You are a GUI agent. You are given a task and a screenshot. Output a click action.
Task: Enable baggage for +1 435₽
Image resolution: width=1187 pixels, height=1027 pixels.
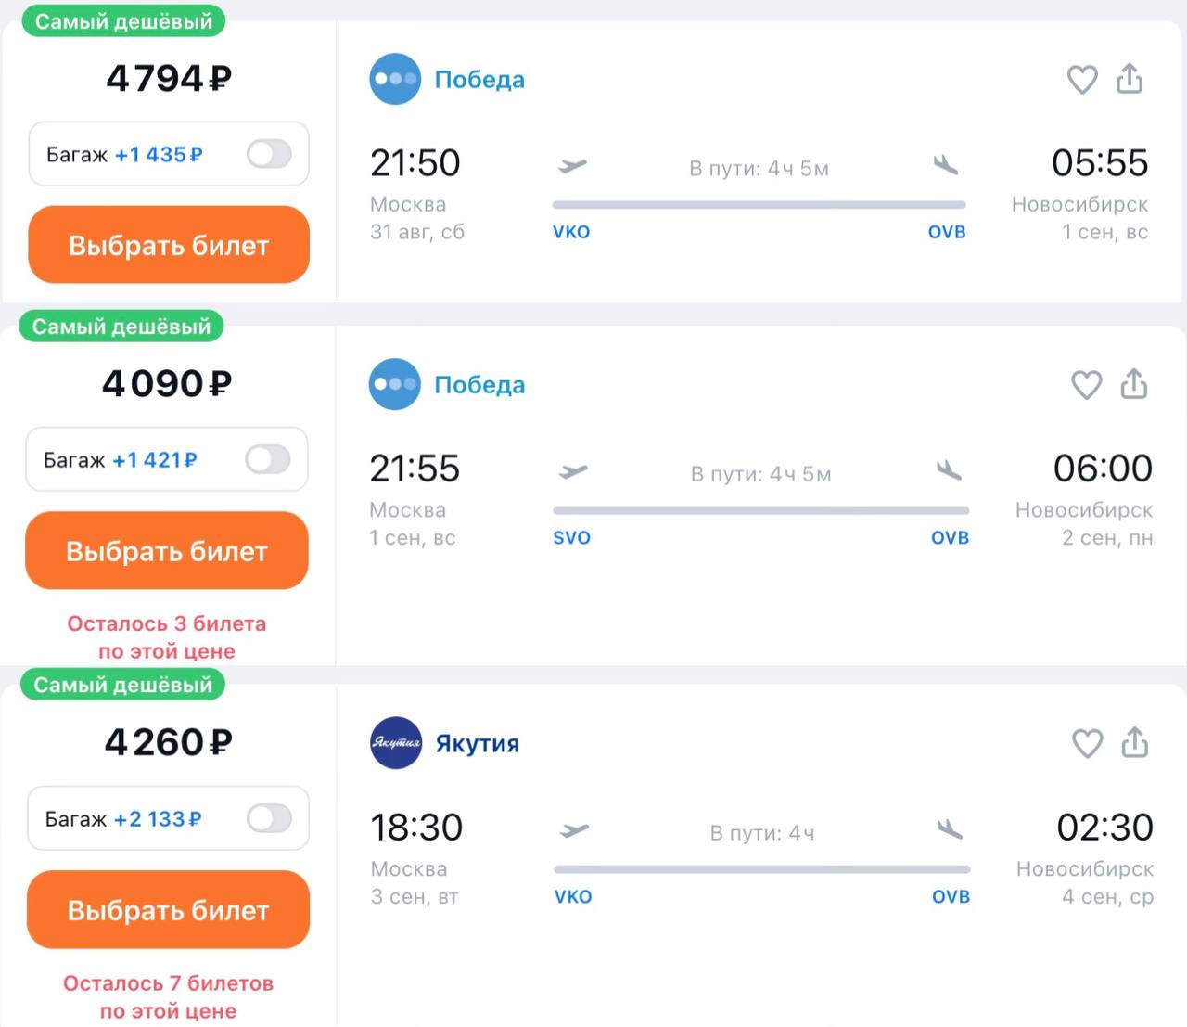(269, 154)
